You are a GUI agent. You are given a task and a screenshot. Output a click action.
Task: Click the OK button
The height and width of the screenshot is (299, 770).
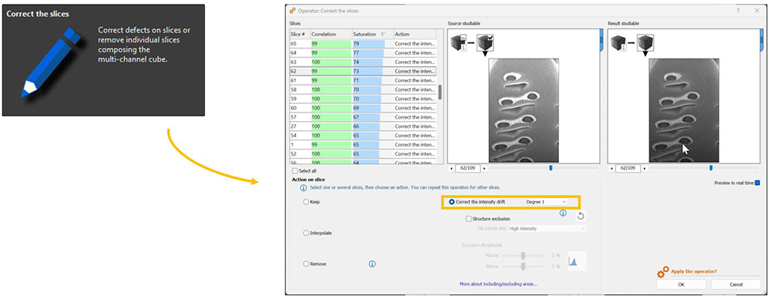click(x=681, y=284)
